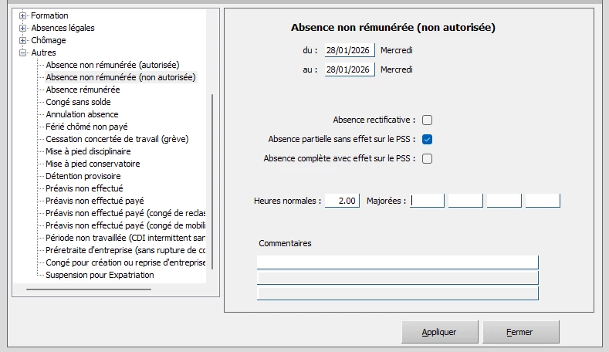Screen dimensions: 609x352
Task: Select Congé sans solde in the tree
Action: coord(78,102)
